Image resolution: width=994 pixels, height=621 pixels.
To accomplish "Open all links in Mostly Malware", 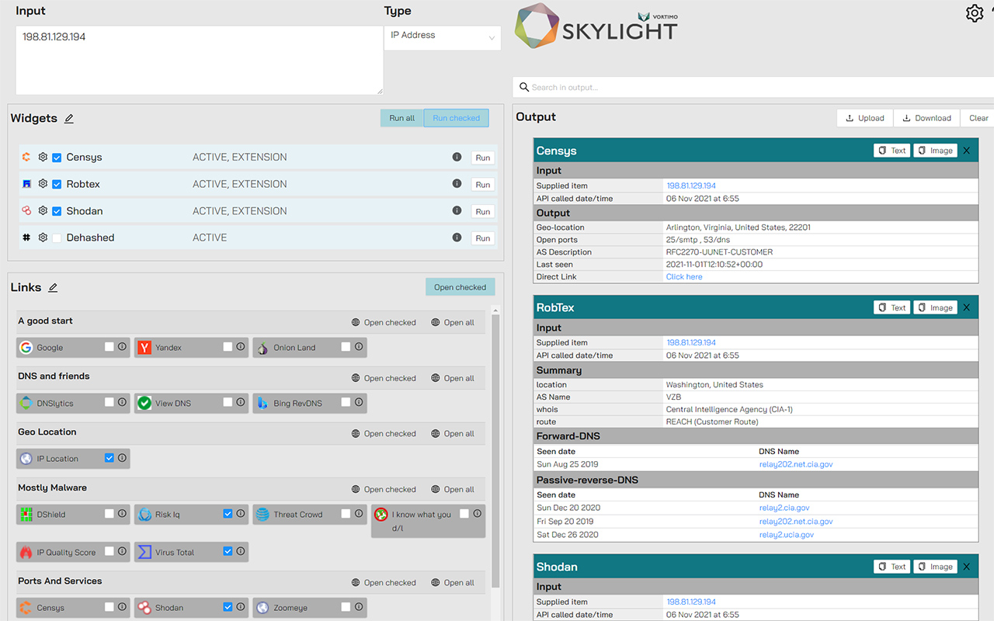I will click(453, 489).
